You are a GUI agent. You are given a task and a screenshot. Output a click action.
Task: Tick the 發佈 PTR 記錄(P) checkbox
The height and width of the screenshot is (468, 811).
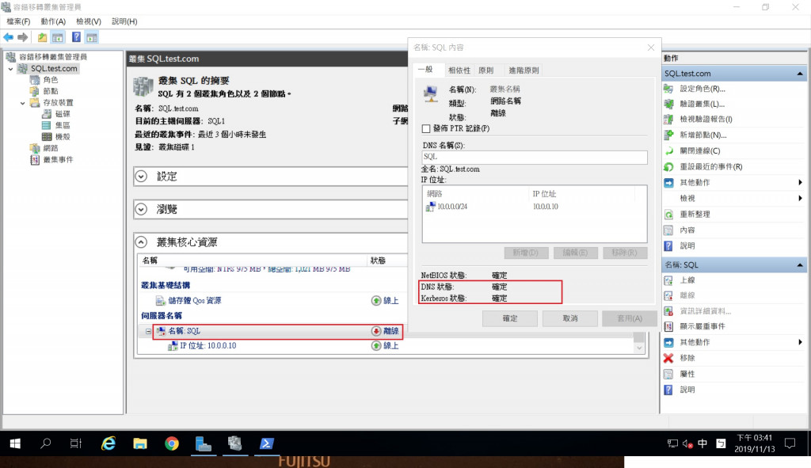[x=426, y=128]
